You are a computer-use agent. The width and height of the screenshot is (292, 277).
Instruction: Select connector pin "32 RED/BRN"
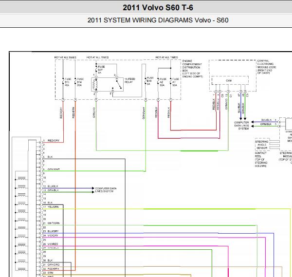[x=51, y=269]
